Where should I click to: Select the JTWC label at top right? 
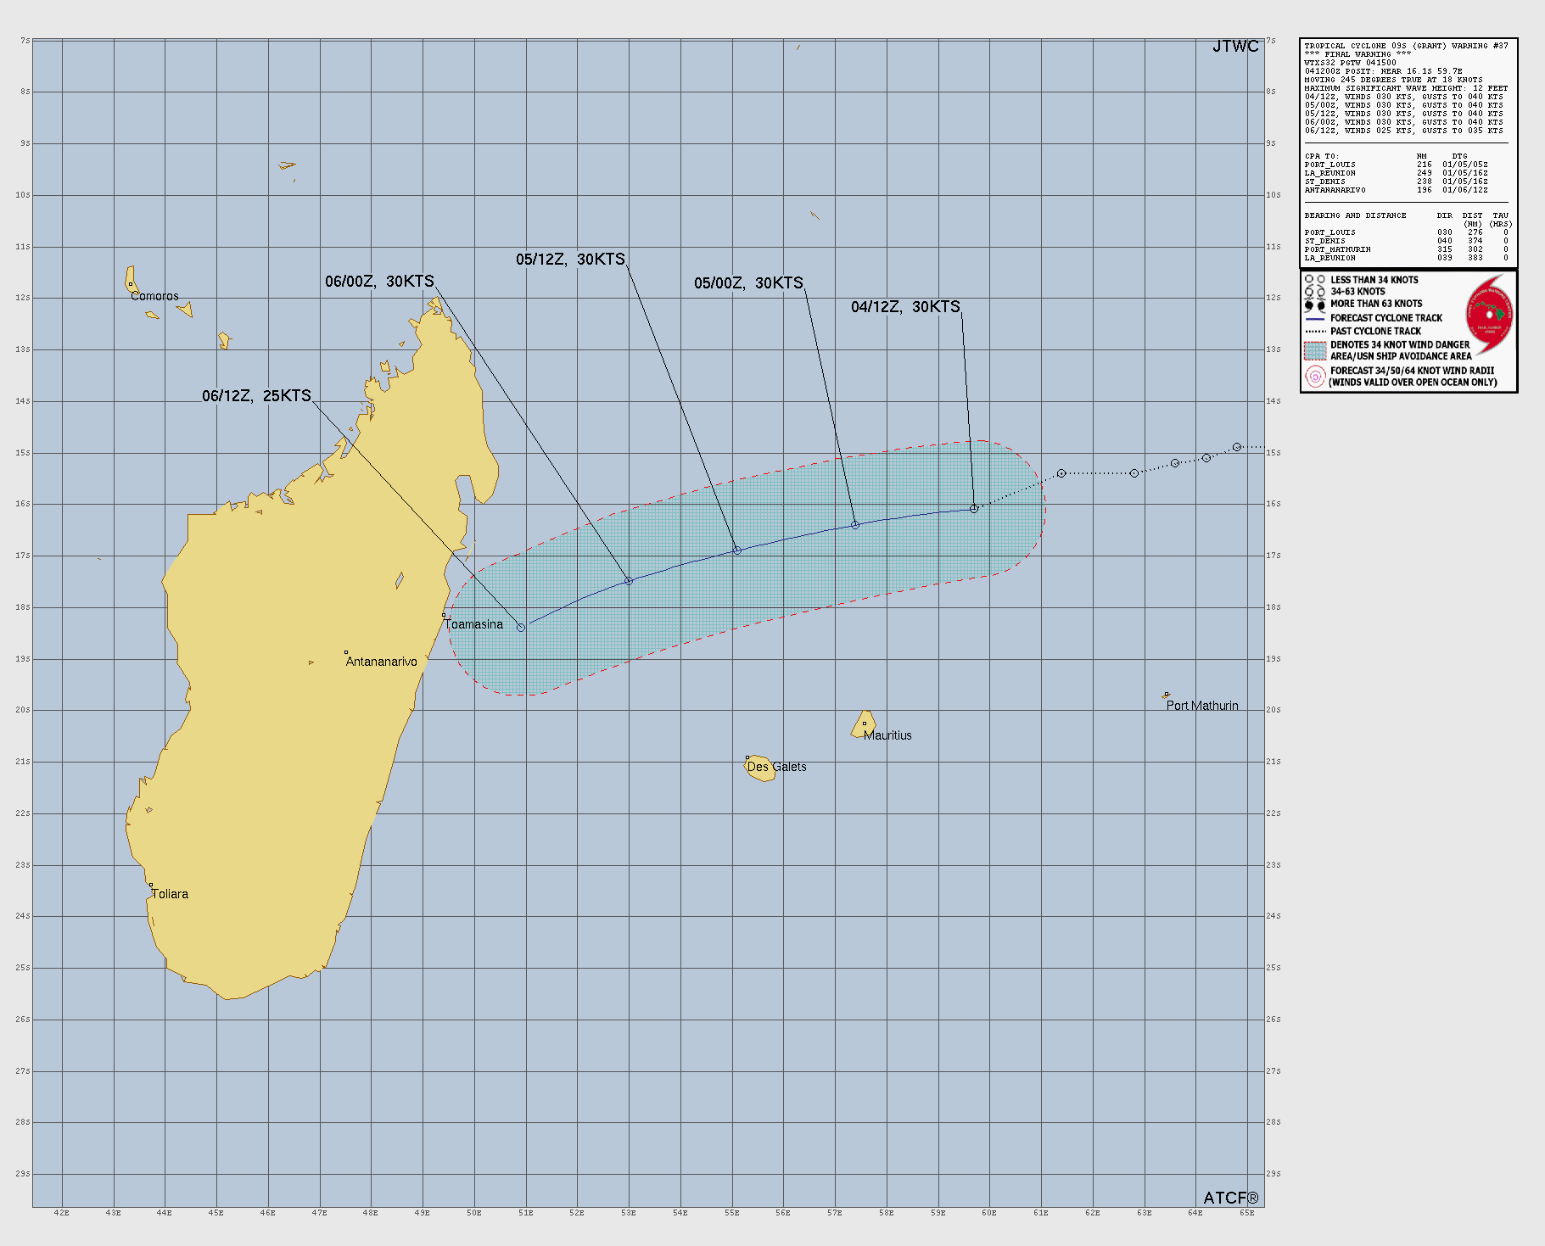[1235, 47]
